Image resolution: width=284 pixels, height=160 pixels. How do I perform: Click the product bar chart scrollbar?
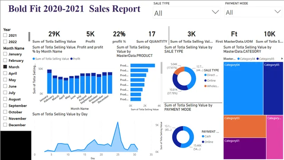tap(162, 68)
